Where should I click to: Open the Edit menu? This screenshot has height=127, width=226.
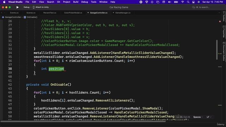coord(34,2)
